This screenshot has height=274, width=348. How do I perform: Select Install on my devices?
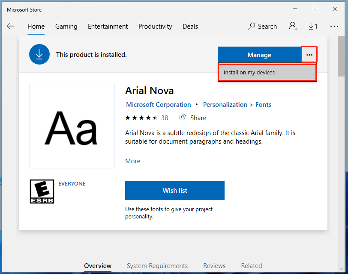coord(267,72)
